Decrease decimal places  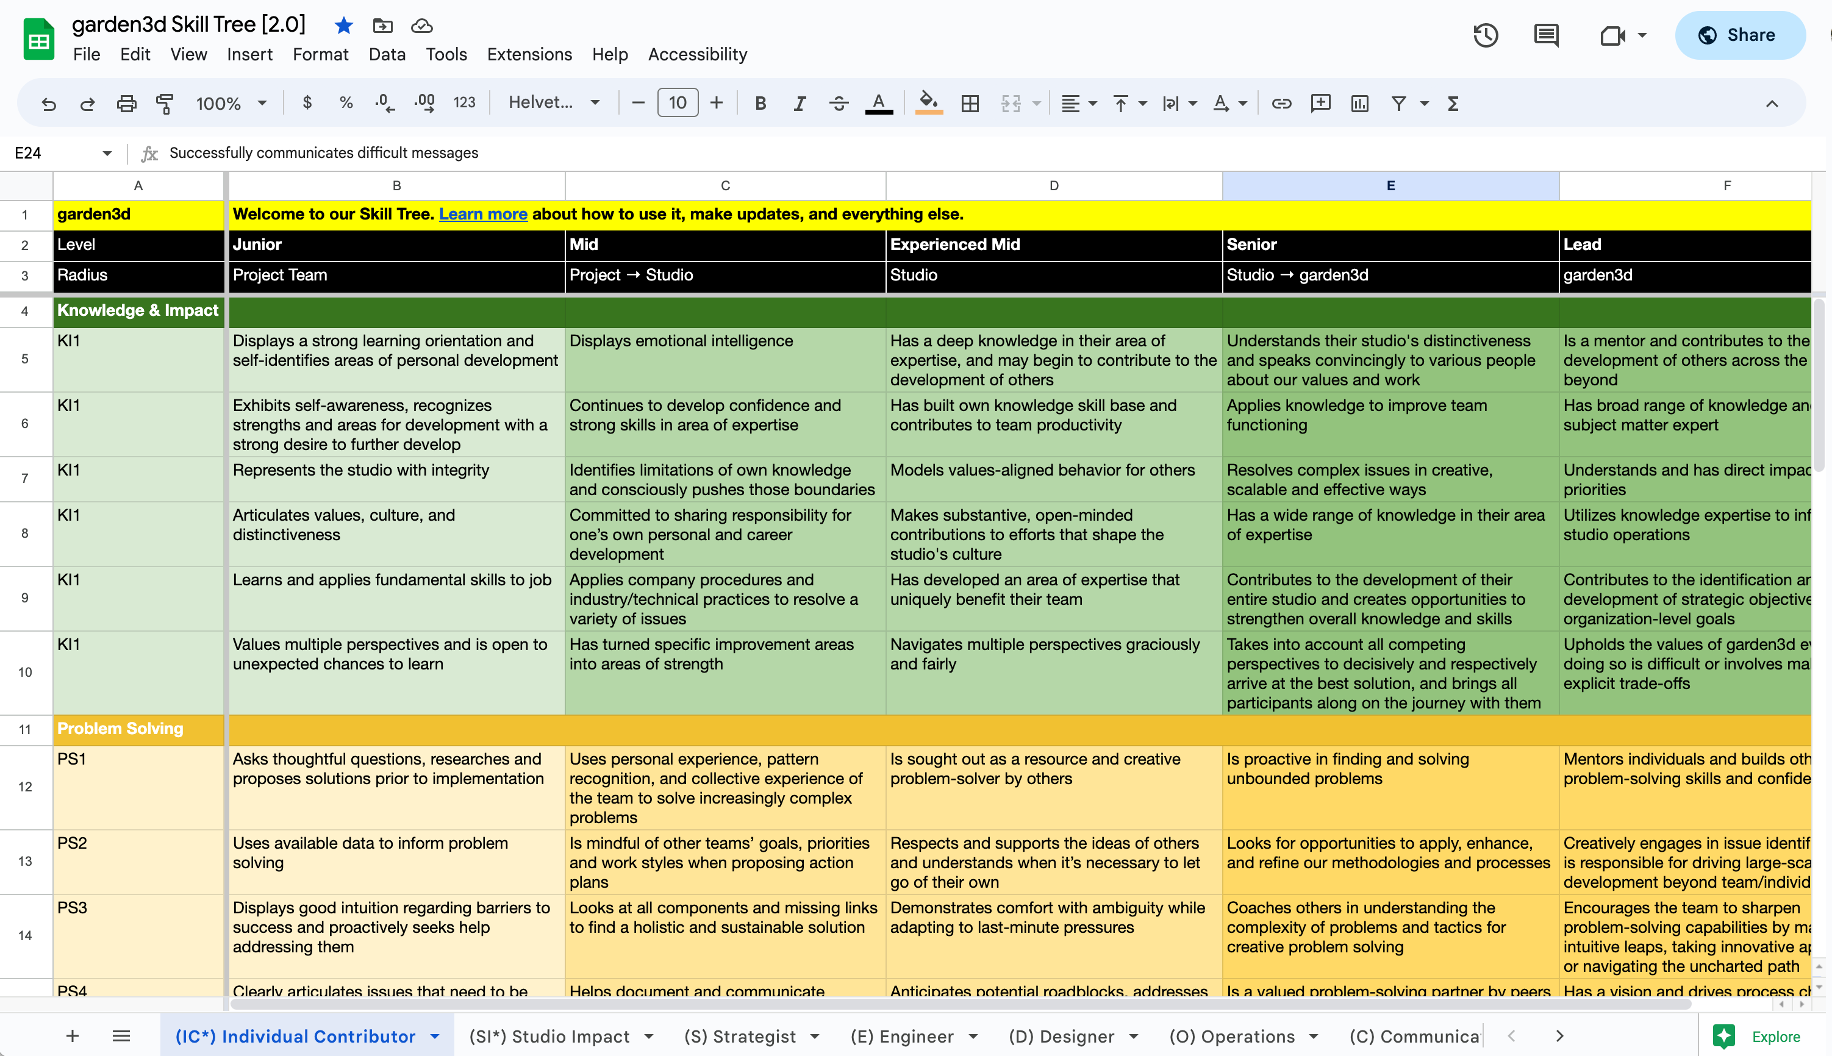[385, 103]
